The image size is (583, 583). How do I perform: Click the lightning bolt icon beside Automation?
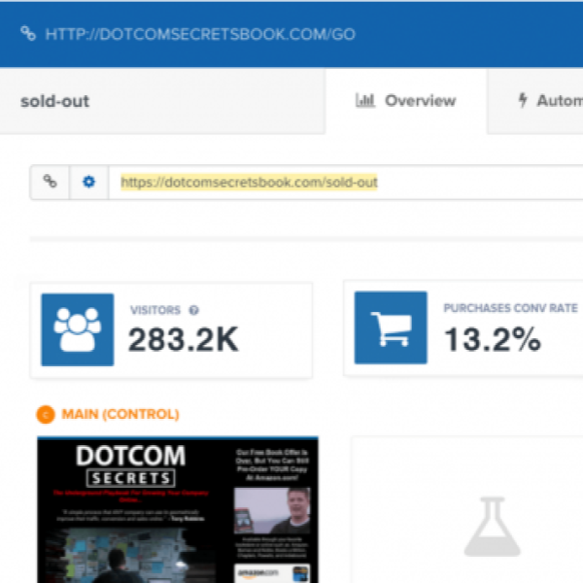point(523,100)
